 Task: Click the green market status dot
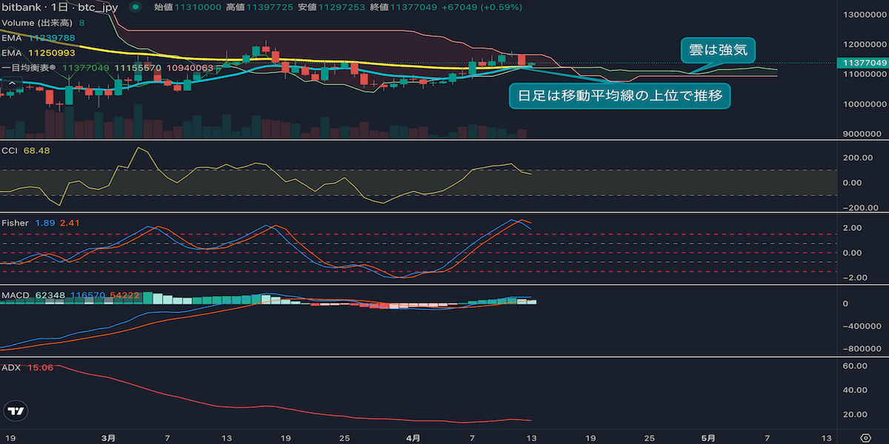point(135,7)
